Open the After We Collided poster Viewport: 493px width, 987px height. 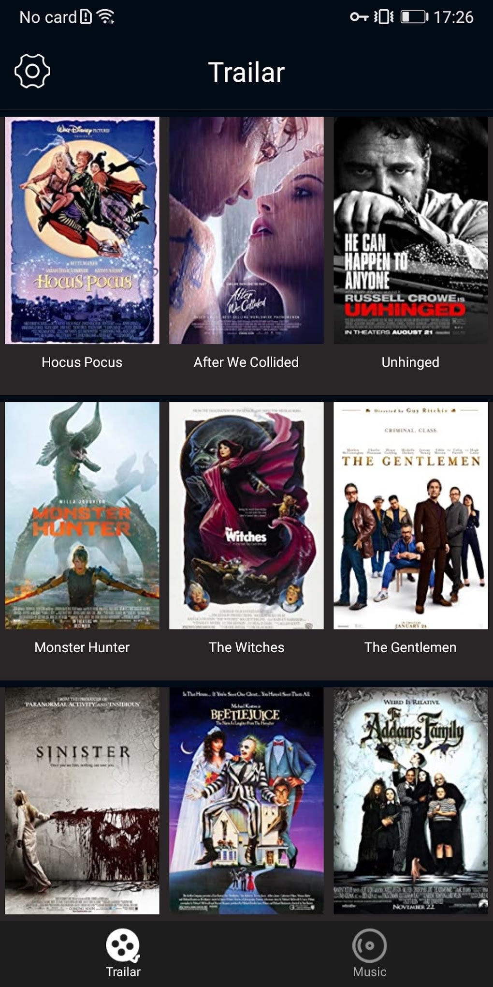click(246, 230)
